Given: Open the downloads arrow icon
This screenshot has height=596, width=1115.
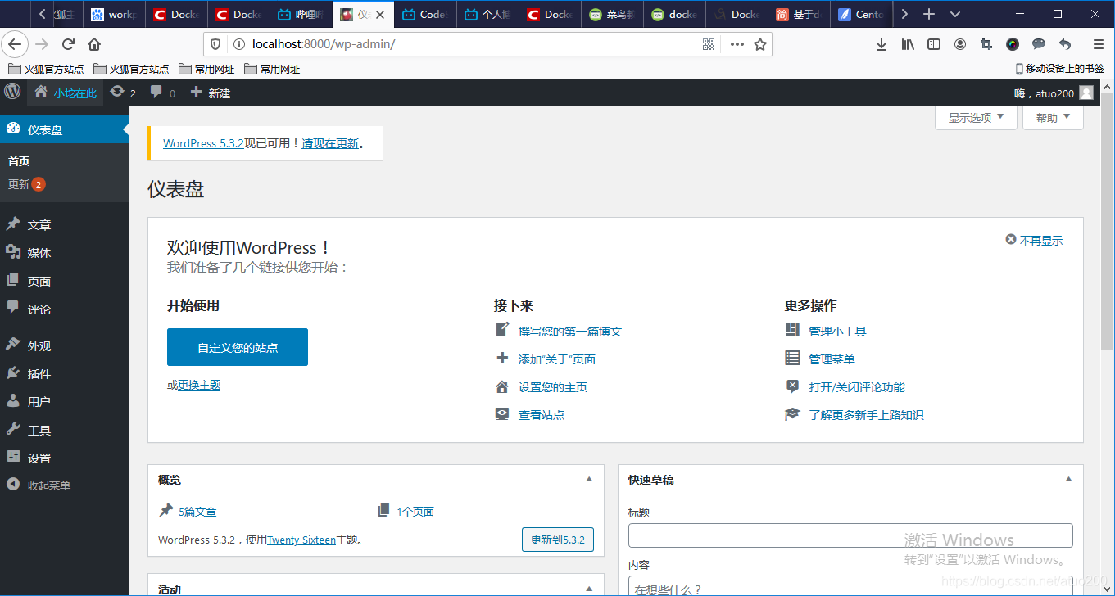Looking at the screenshot, I should pyautogui.click(x=882, y=44).
